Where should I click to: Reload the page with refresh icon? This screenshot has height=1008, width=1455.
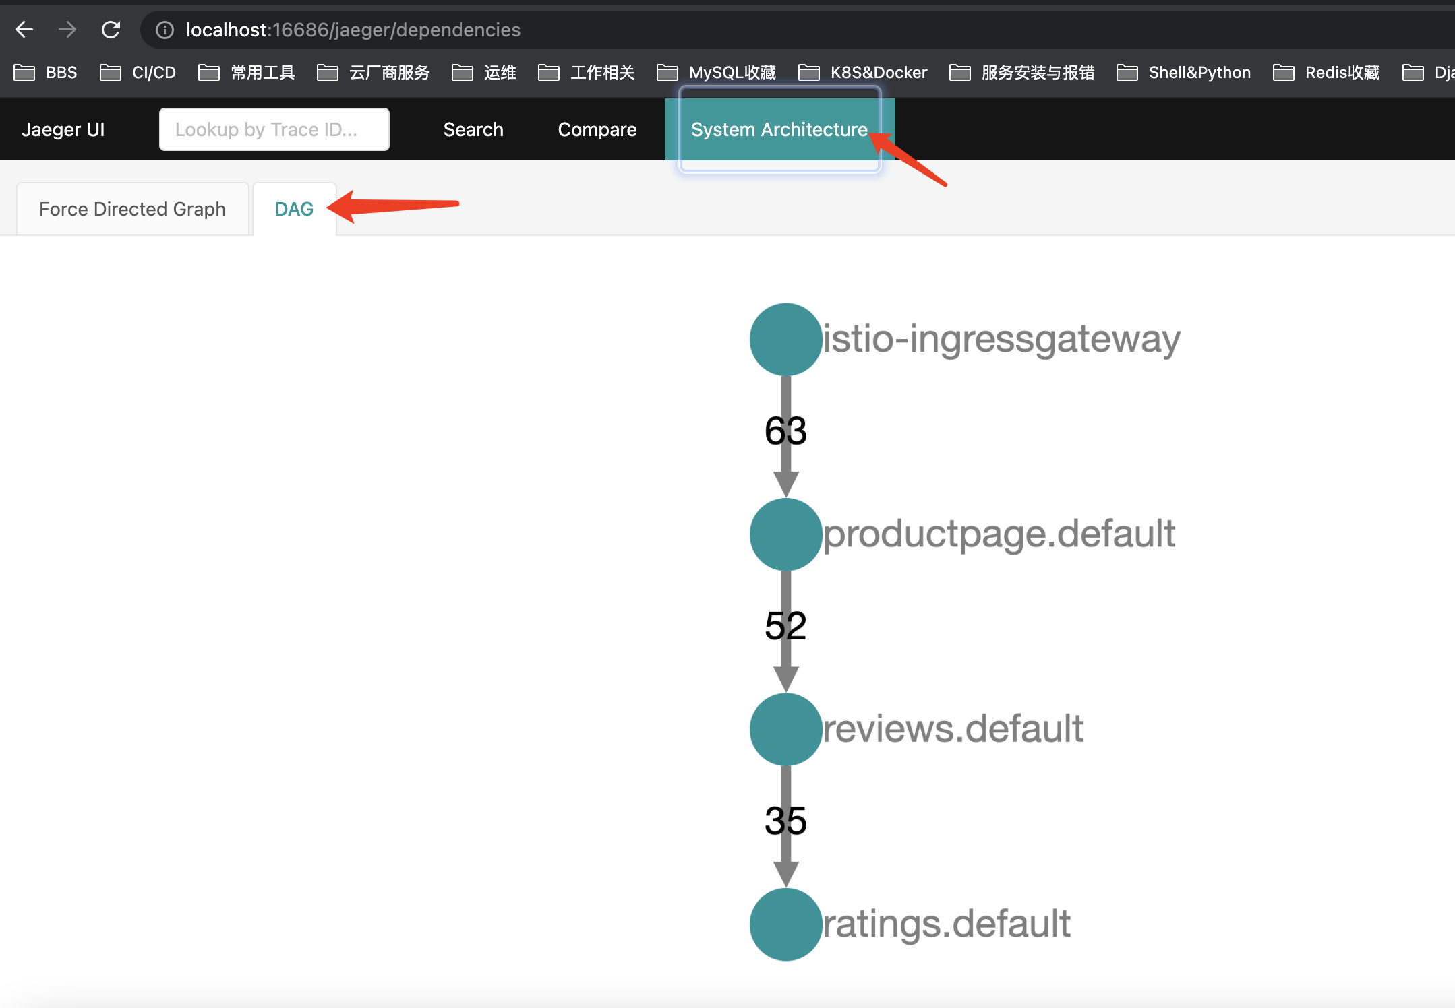tap(111, 30)
